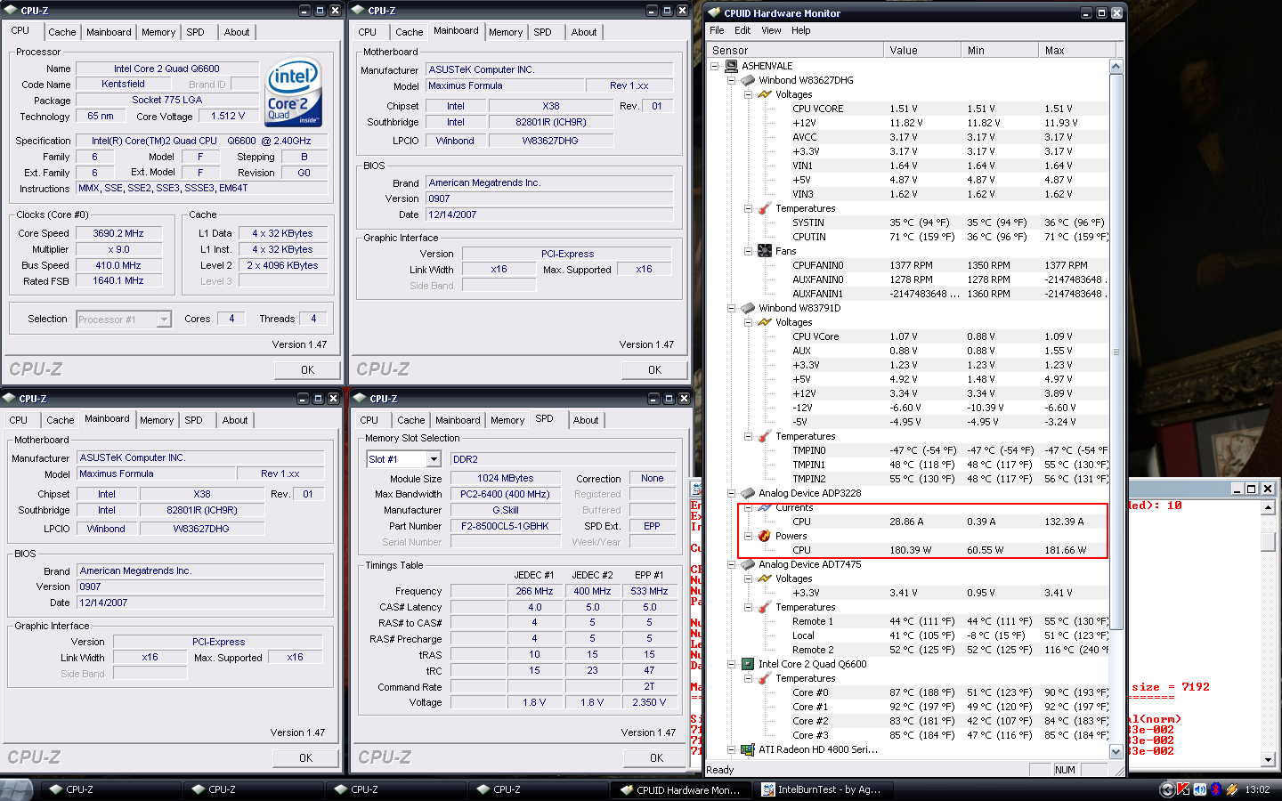Viewport: 1282px width, 801px height.
Task: Click OK in the SPD CPU-Z window
Action: (656, 758)
